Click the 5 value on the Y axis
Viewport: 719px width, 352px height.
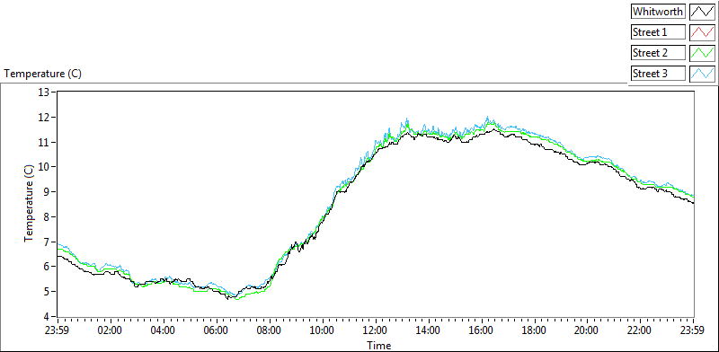click(48, 292)
